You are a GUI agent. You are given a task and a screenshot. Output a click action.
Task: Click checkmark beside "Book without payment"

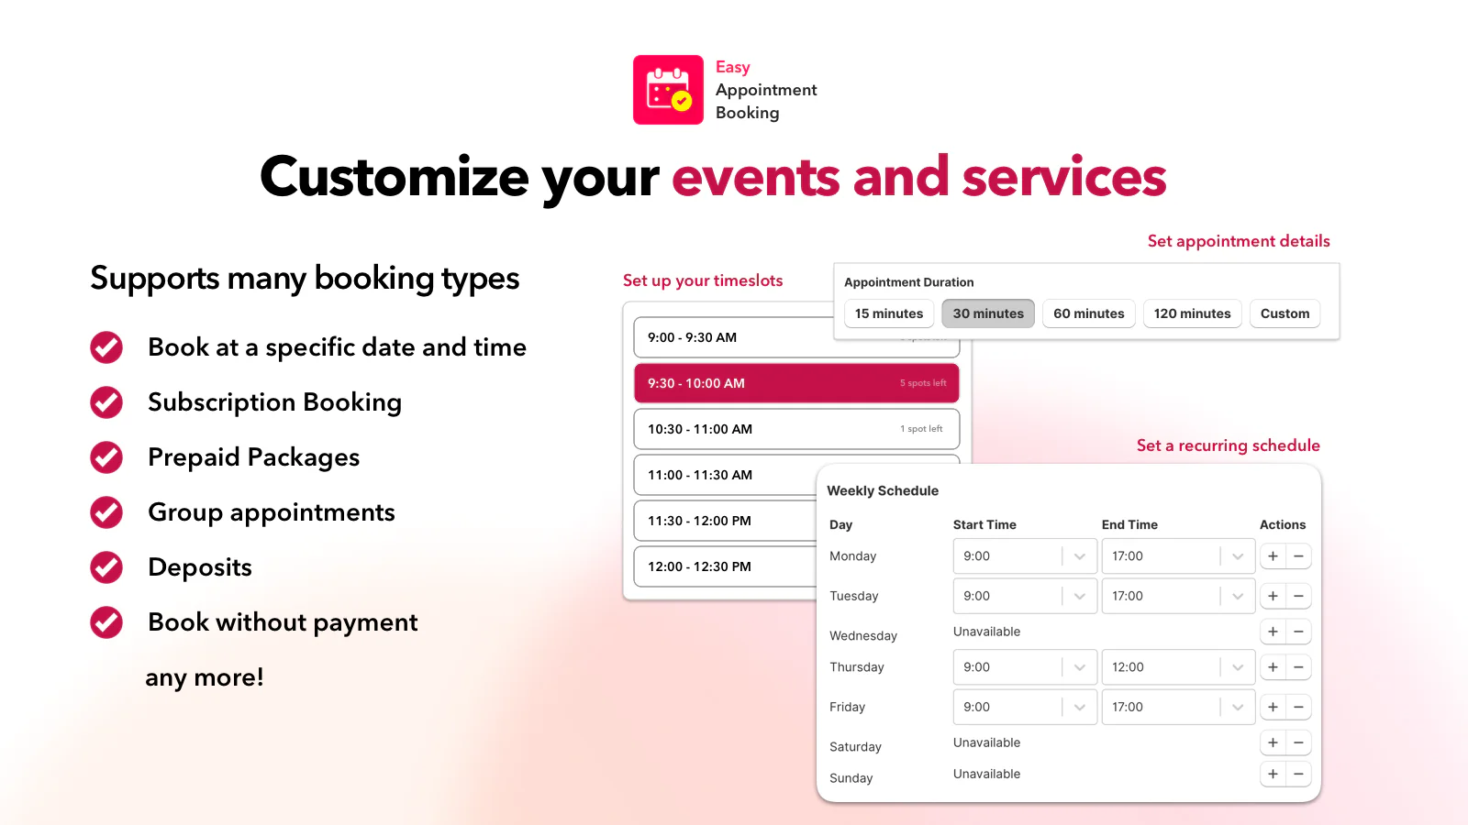pyautogui.click(x=106, y=622)
